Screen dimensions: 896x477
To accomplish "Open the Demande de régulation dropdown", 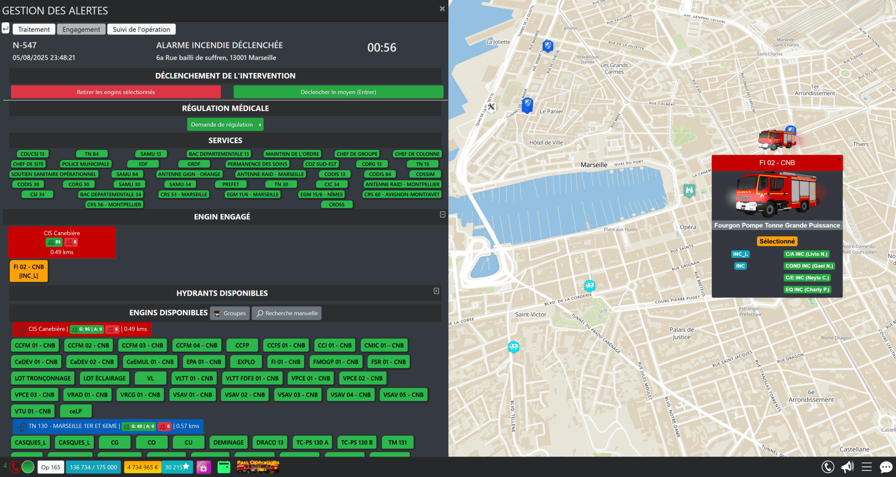I will 225,124.
